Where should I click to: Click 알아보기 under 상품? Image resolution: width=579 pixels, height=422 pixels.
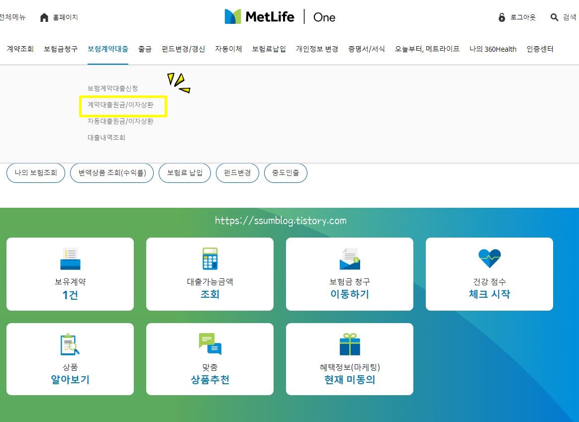point(70,380)
